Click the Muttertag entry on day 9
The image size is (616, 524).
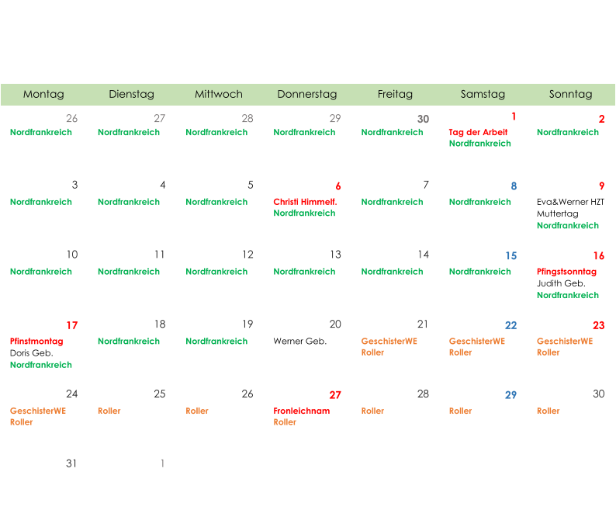pos(558,213)
